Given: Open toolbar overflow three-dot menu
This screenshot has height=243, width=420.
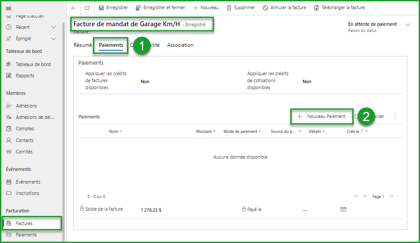Looking at the screenshot, I should pyautogui.click(x=376, y=8).
